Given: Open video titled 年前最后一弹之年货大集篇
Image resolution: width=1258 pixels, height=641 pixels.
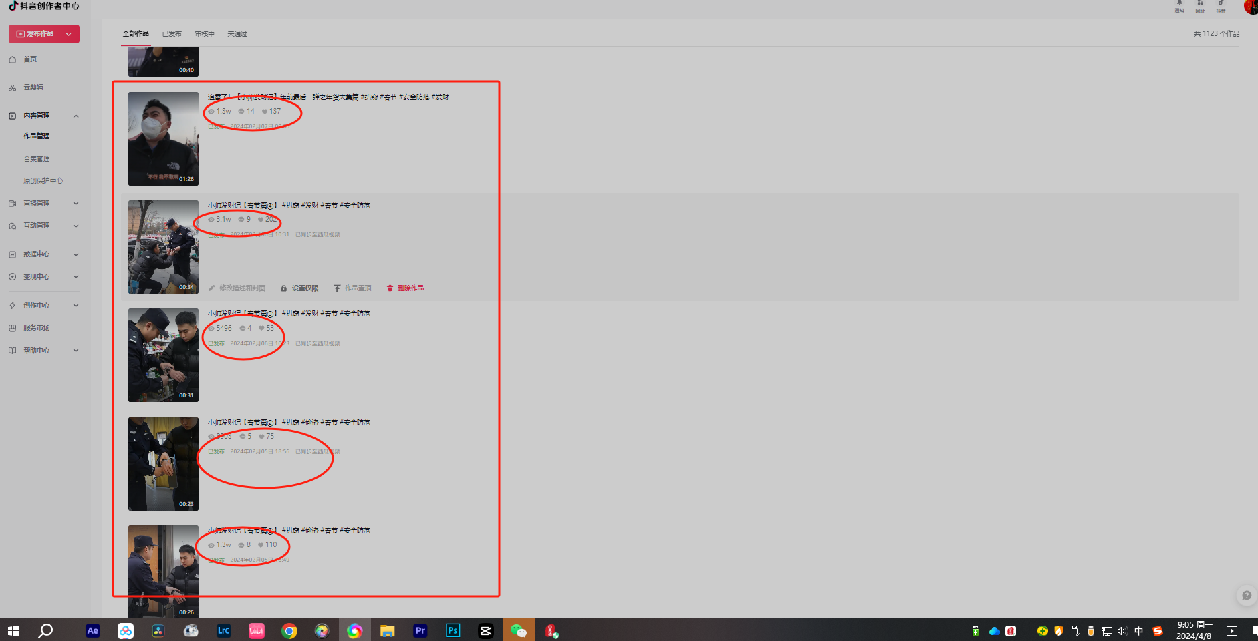Looking at the screenshot, I should (328, 97).
